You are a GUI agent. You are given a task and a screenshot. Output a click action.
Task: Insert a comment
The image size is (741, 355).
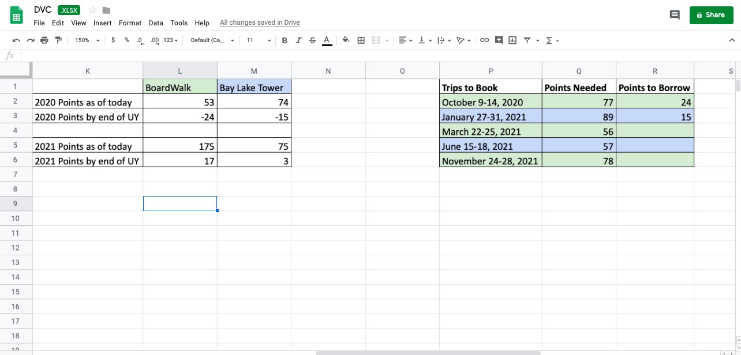pos(499,40)
